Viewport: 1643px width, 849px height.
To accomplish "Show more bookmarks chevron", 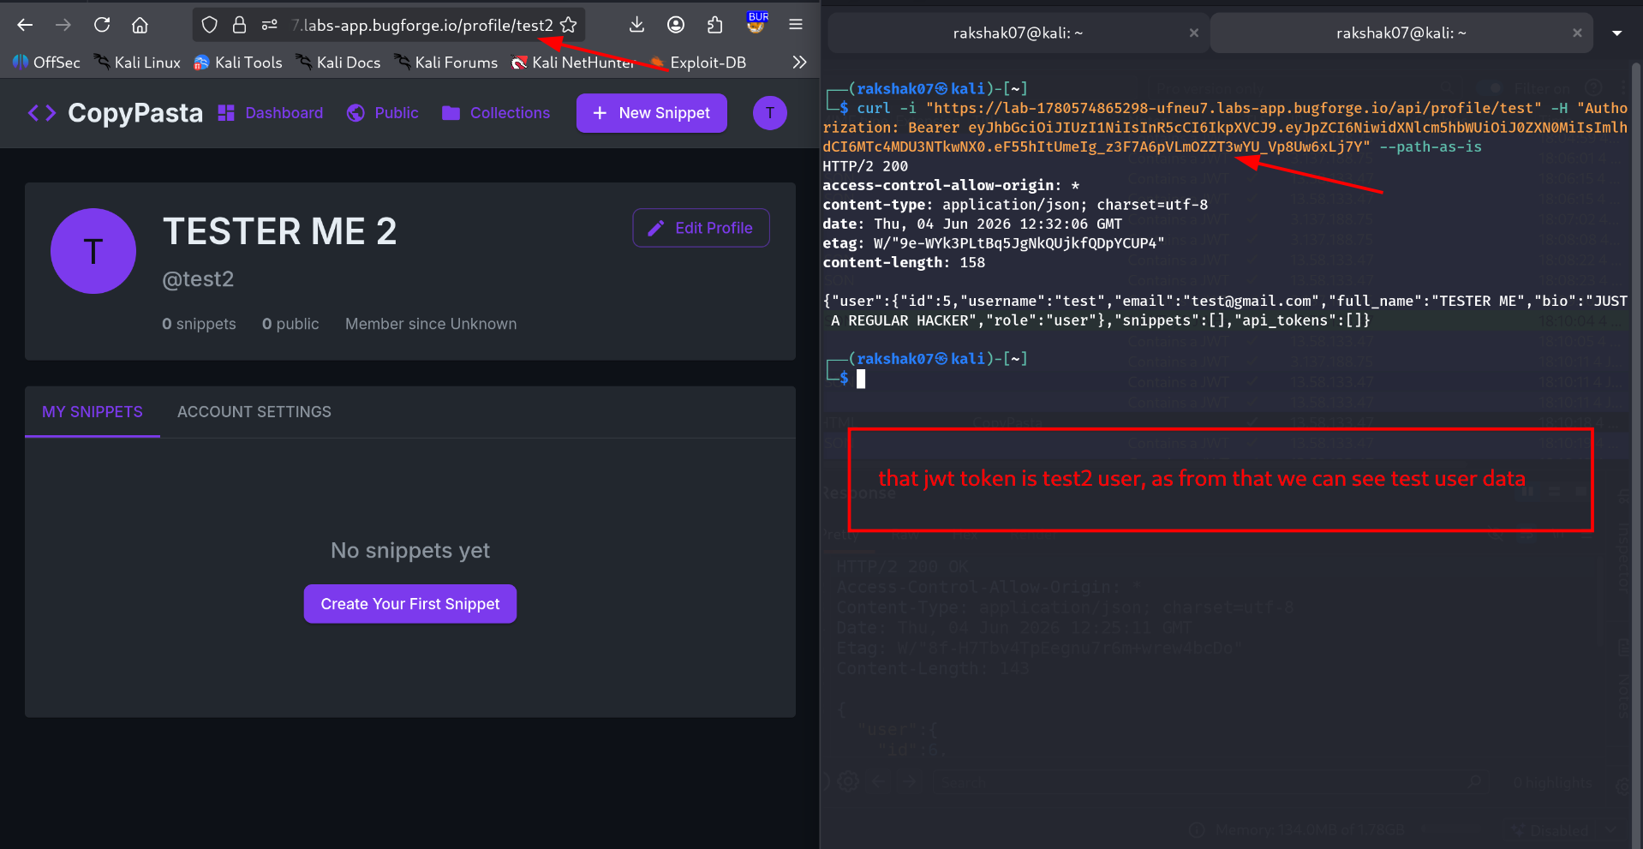I will coord(799,62).
